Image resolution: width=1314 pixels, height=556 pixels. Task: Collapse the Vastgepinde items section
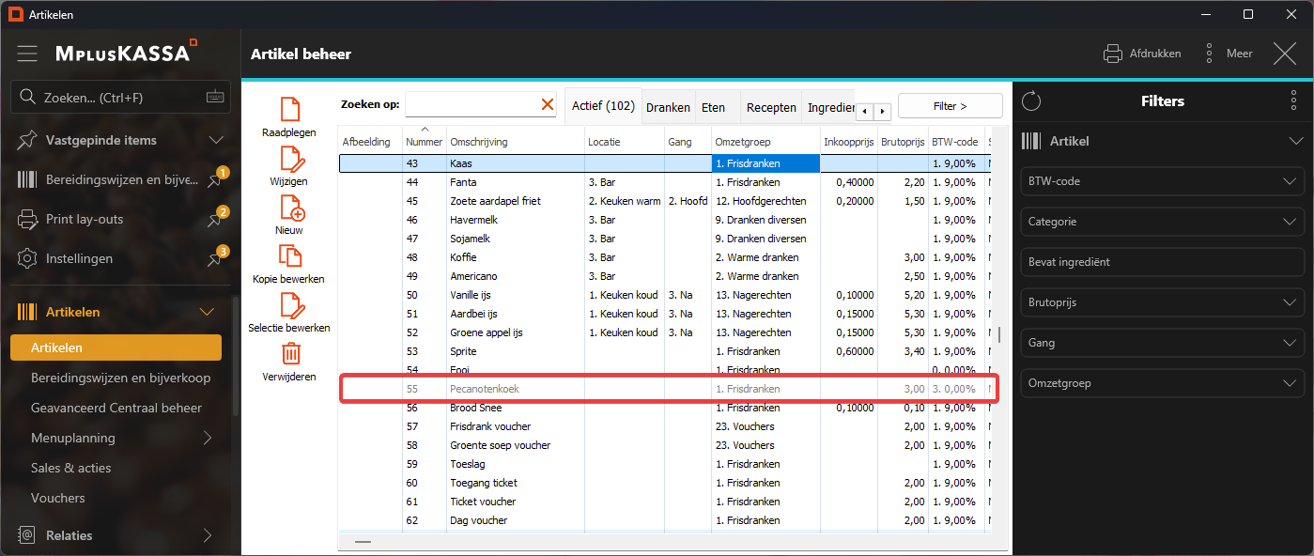point(216,141)
